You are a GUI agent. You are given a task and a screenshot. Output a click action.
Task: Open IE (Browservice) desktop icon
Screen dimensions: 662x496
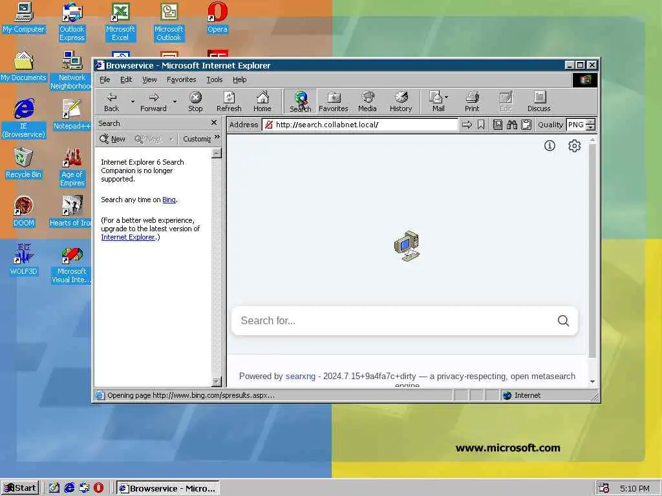(x=23, y=119)
